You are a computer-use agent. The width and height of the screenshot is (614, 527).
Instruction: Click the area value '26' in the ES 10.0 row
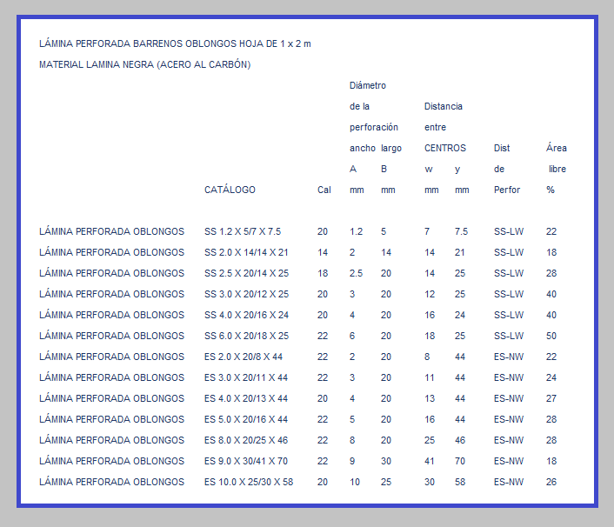tap(551, 482)
